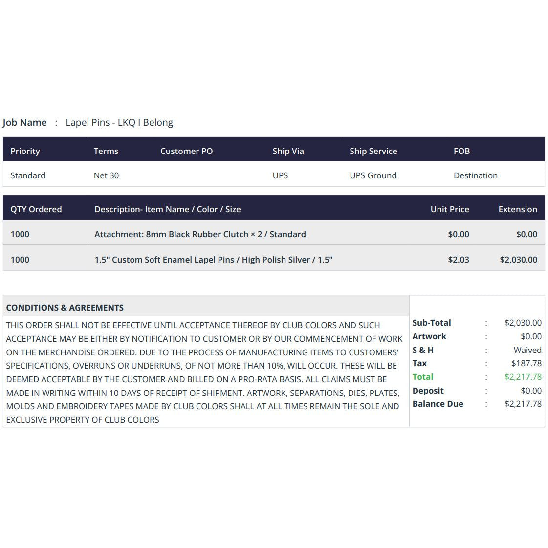Select the Lapel Pins - LKQ I Belong text
548x548 pixels.
tap(119, 122)
